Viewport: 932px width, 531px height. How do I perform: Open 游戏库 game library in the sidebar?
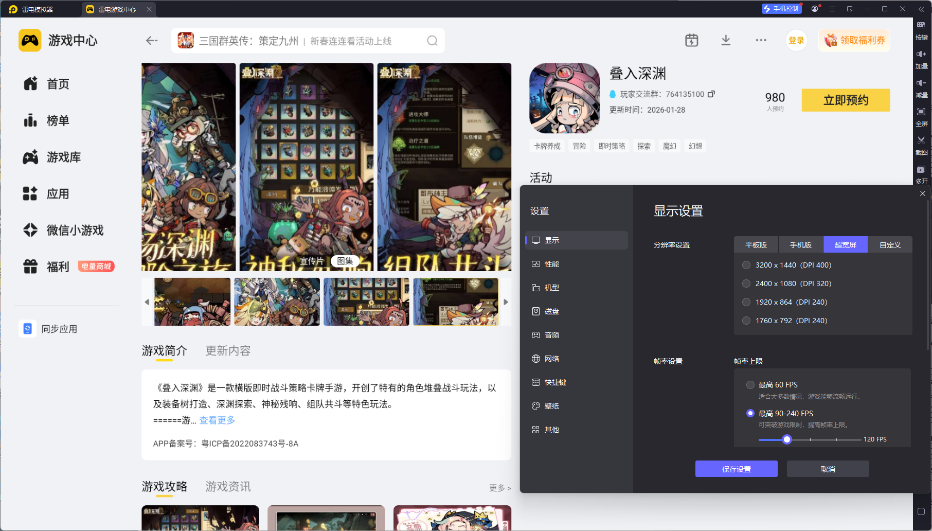click(52, 157)
